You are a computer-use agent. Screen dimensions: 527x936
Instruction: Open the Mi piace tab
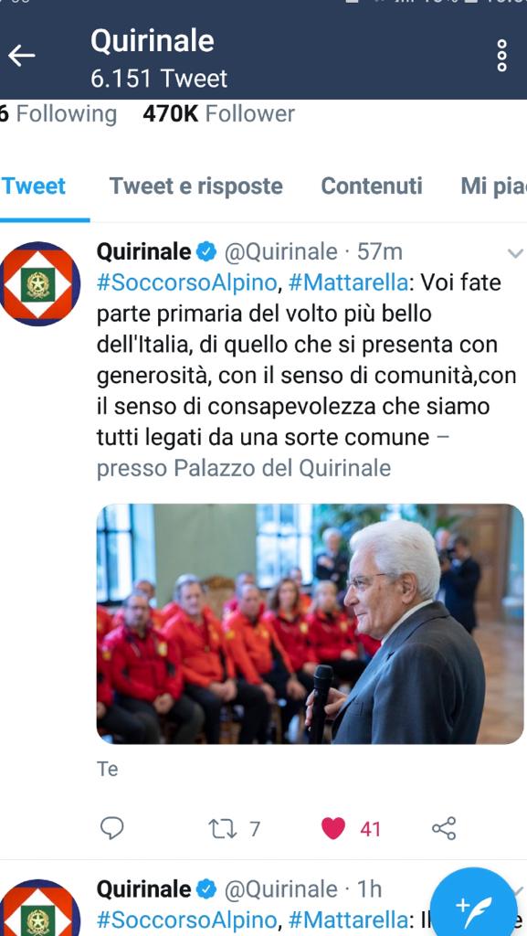(x=493, y=186)
